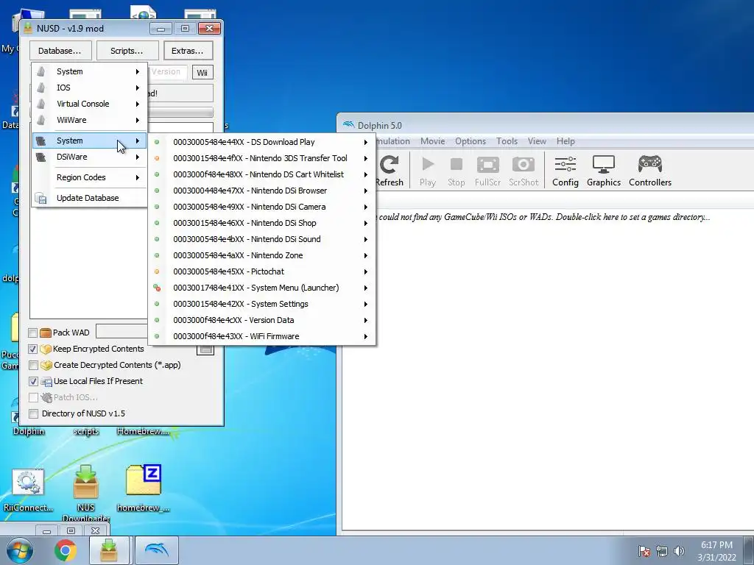Viewport: 754px width, 565px height.
Task: Choose Nintendo Zone entry
Action: click(x=262, y=255)
